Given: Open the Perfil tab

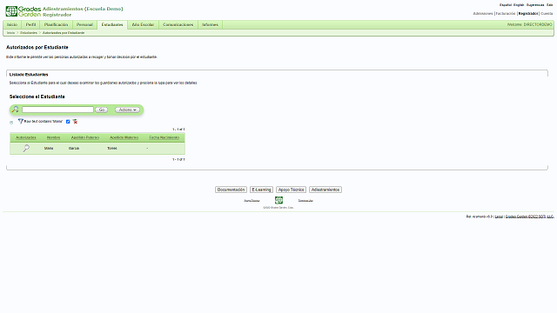Looking at the screenshot, I should pyautogui.click(x=31, y=25).
